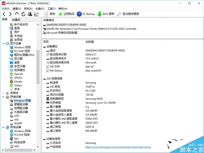Select 桌面 in the tree

(x=15, y=62)
